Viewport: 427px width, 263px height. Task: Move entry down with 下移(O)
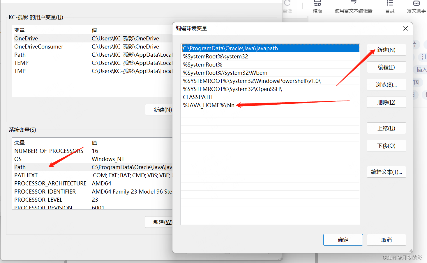386,146
